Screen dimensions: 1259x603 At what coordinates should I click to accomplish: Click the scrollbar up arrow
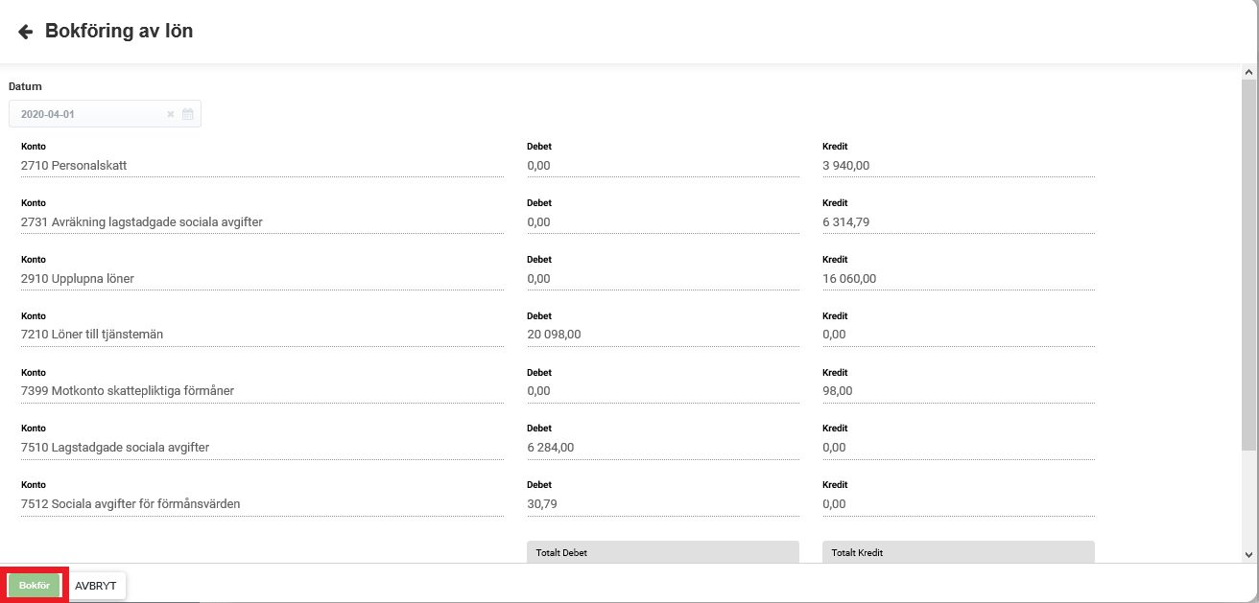point(1248,72)
